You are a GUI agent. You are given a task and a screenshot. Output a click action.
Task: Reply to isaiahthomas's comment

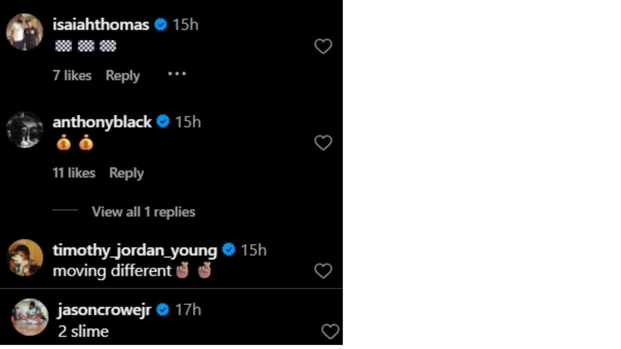click(123, 75)
